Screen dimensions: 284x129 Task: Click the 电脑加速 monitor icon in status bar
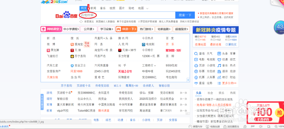point(208,126)
